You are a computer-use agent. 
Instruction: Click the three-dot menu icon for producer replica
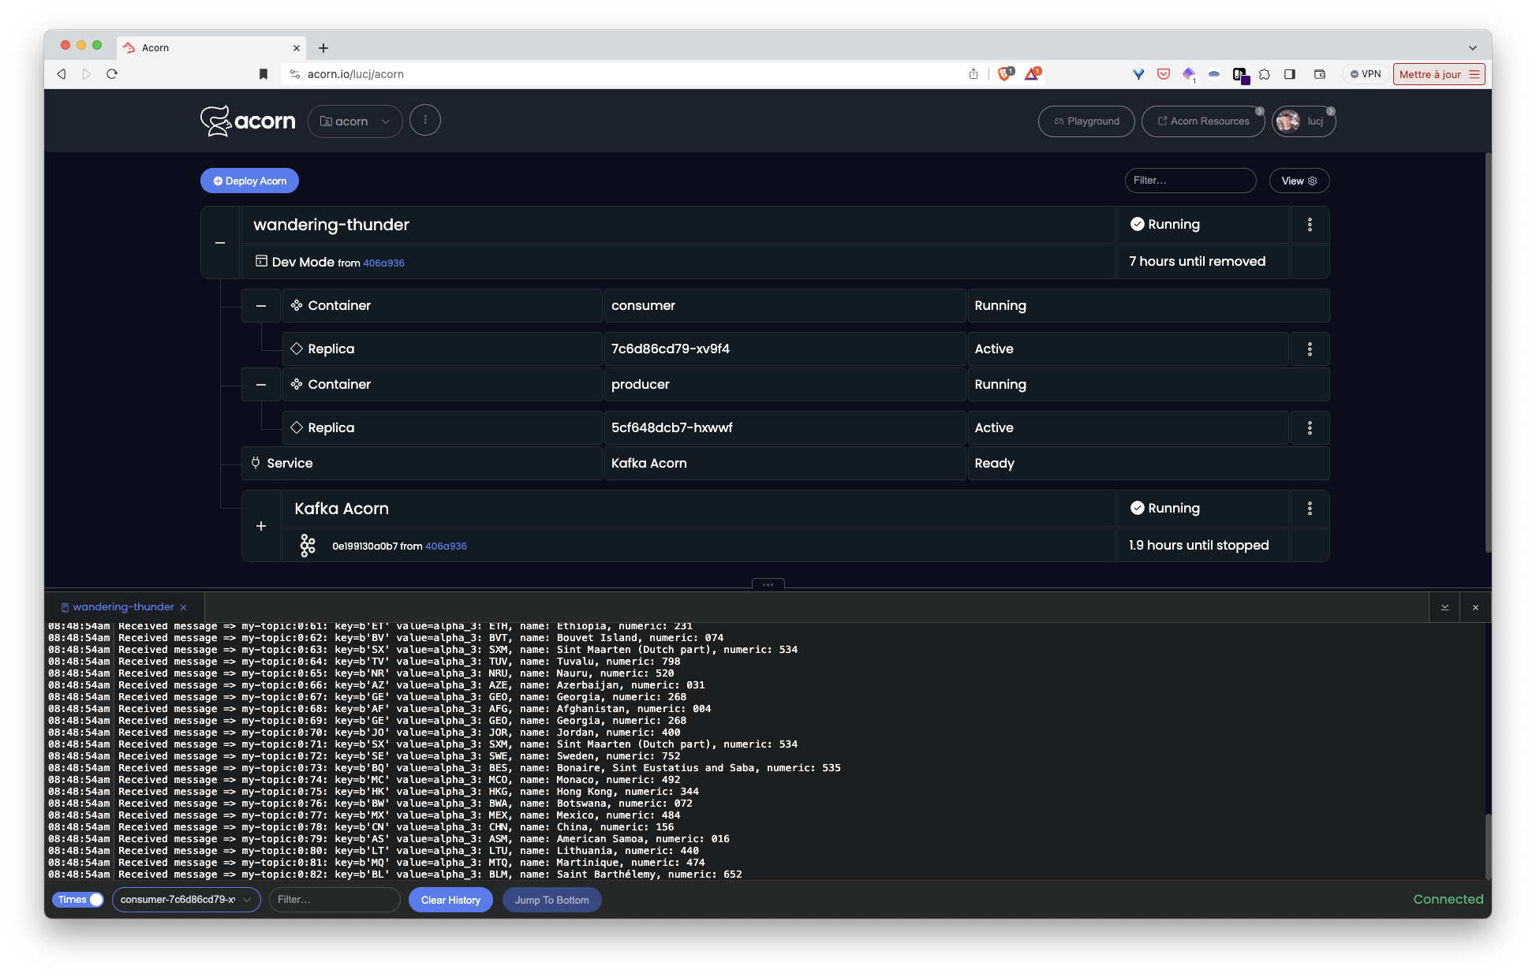click(x=1310, y=427)
